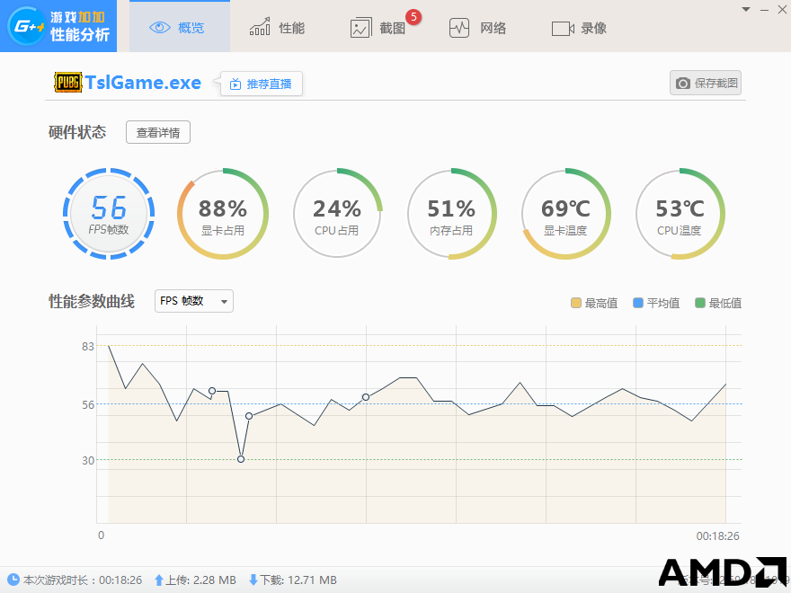Open the 截图 screenshots tab
Screen dimensions: 791x593
[x=378, y=28]
